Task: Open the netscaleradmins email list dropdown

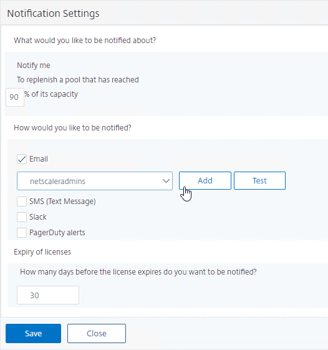Action: tap(95, 181)
